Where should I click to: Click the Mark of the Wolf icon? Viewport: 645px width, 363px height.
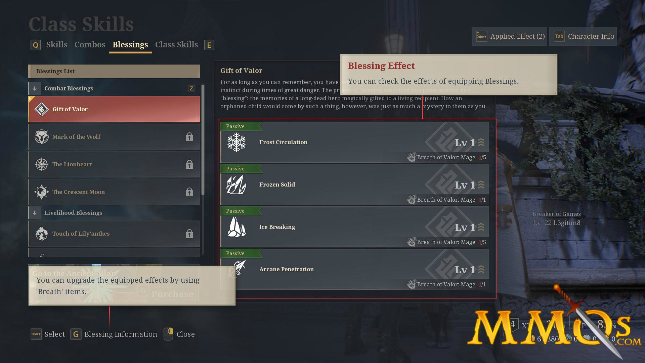click(x=42, y=136)
